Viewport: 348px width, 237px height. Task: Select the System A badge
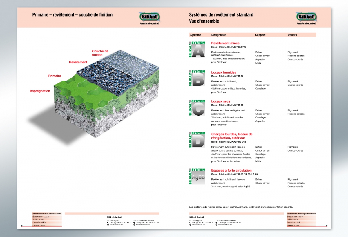[x=197, y=50]
